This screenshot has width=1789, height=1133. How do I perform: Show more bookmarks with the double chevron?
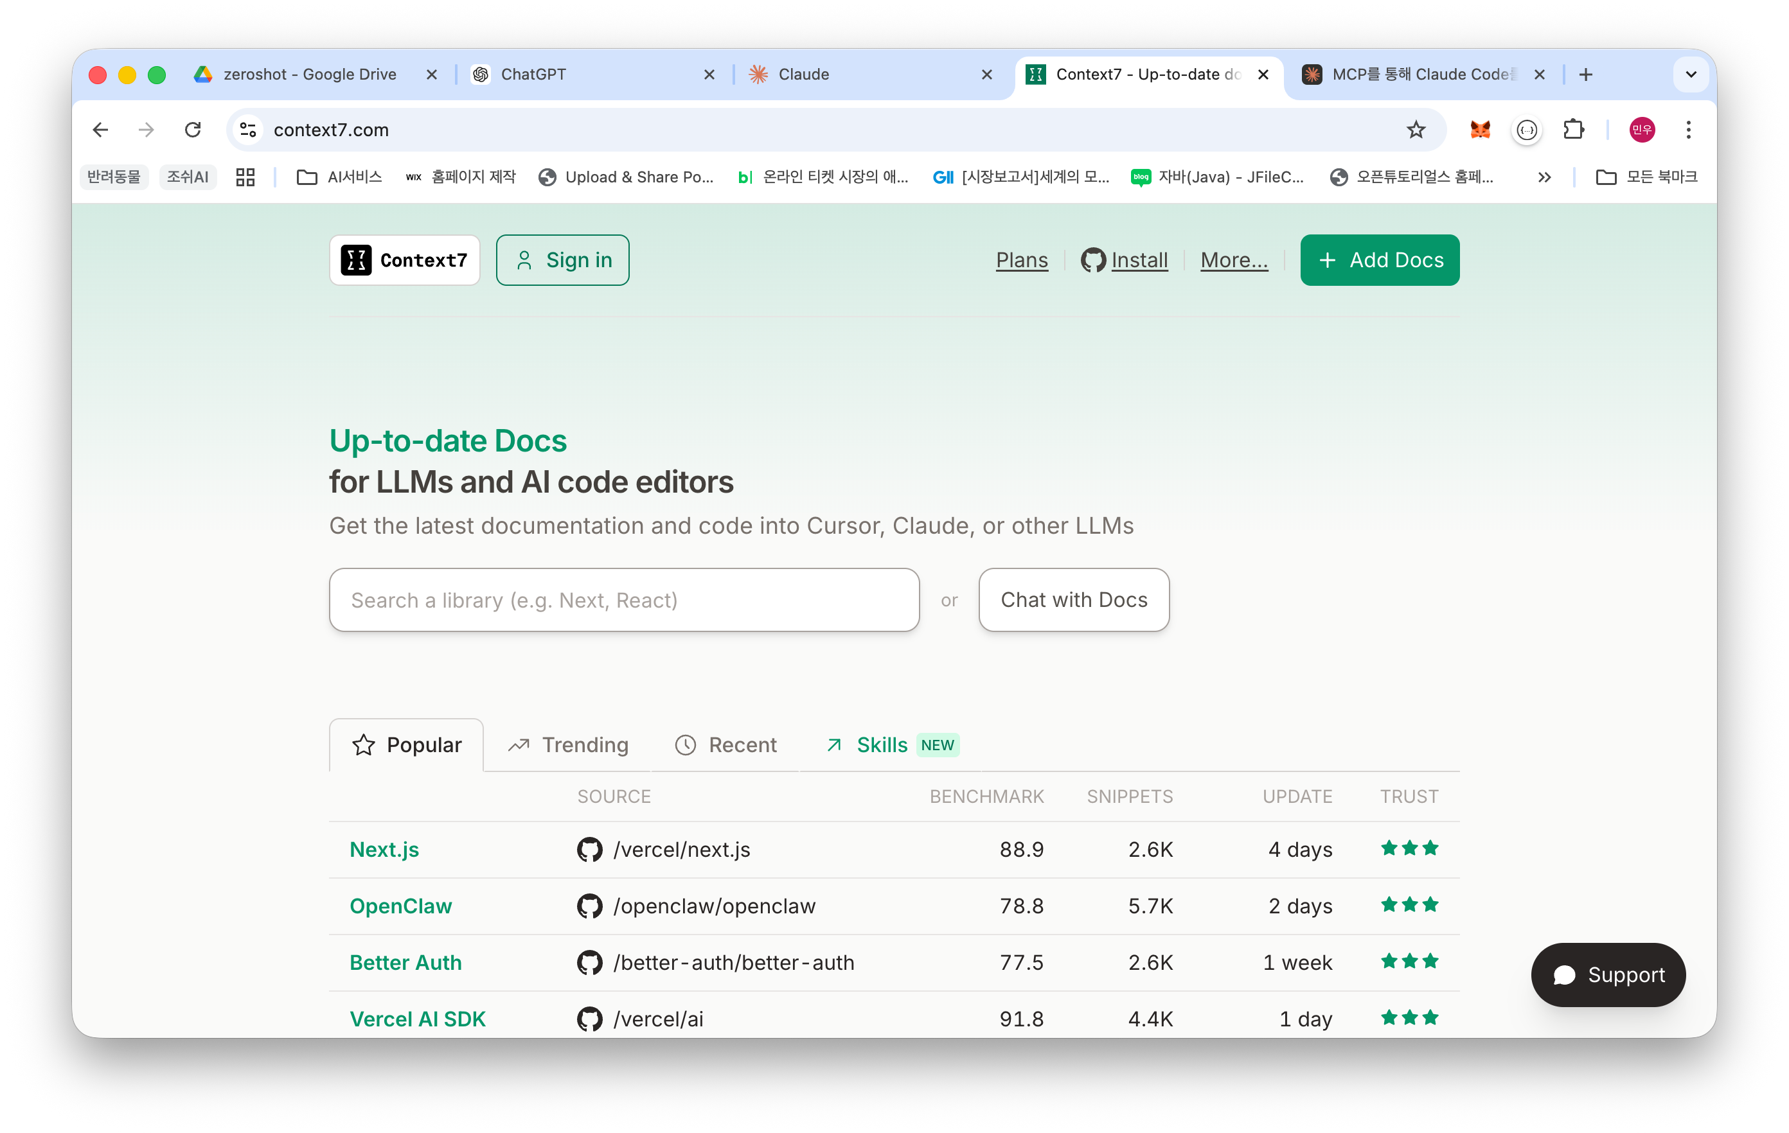[1544, 177]
